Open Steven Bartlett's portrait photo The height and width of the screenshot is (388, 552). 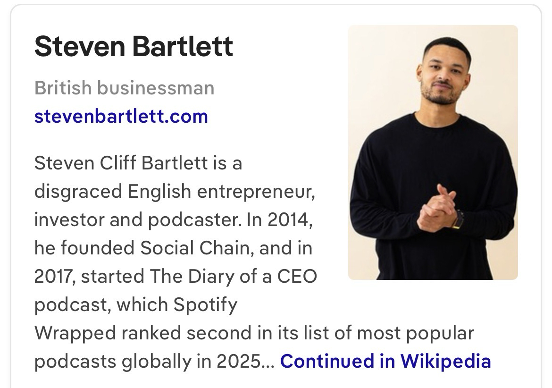pos(433,152)
